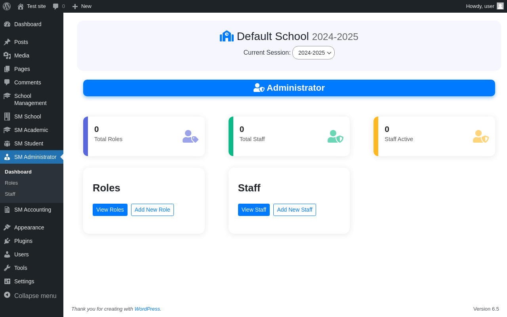Image resolution: width=507 pixels, height=317 pixels.
Task: Click the plus icon beside New
Action: 75,6
